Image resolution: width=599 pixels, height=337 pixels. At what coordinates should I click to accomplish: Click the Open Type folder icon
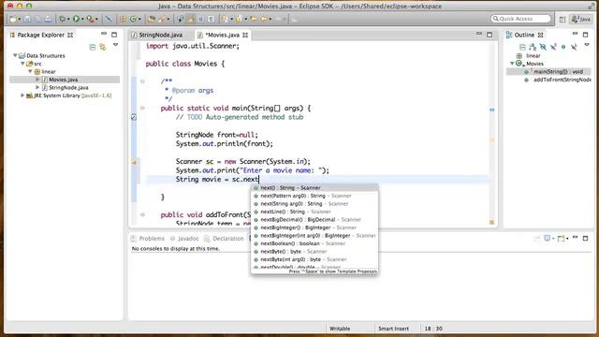pyautogui.click(x=152, y=19)
